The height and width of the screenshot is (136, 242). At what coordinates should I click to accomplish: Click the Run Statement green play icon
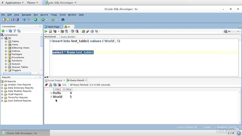pyautogui.click(x=46, y=31)
